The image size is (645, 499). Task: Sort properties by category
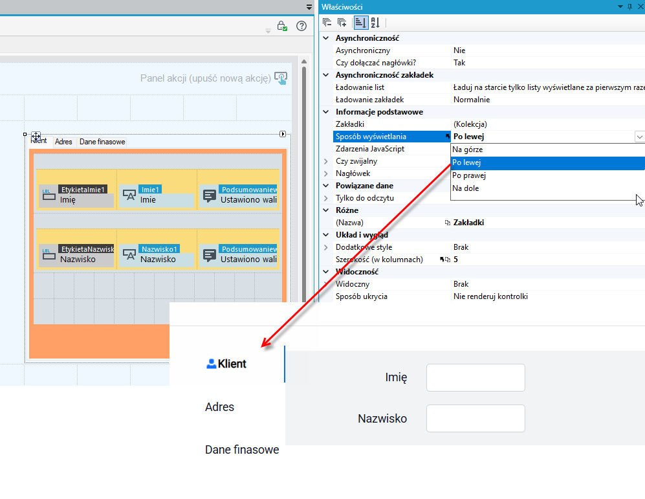tap(361, 23)
